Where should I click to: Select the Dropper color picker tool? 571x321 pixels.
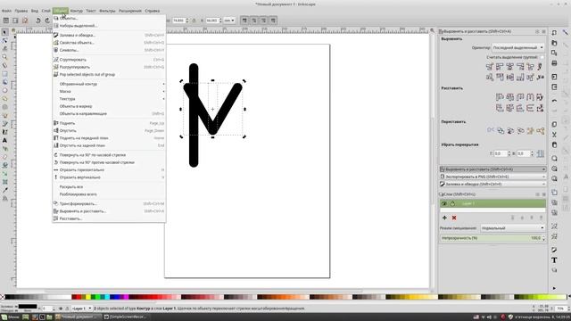[4, 190]
